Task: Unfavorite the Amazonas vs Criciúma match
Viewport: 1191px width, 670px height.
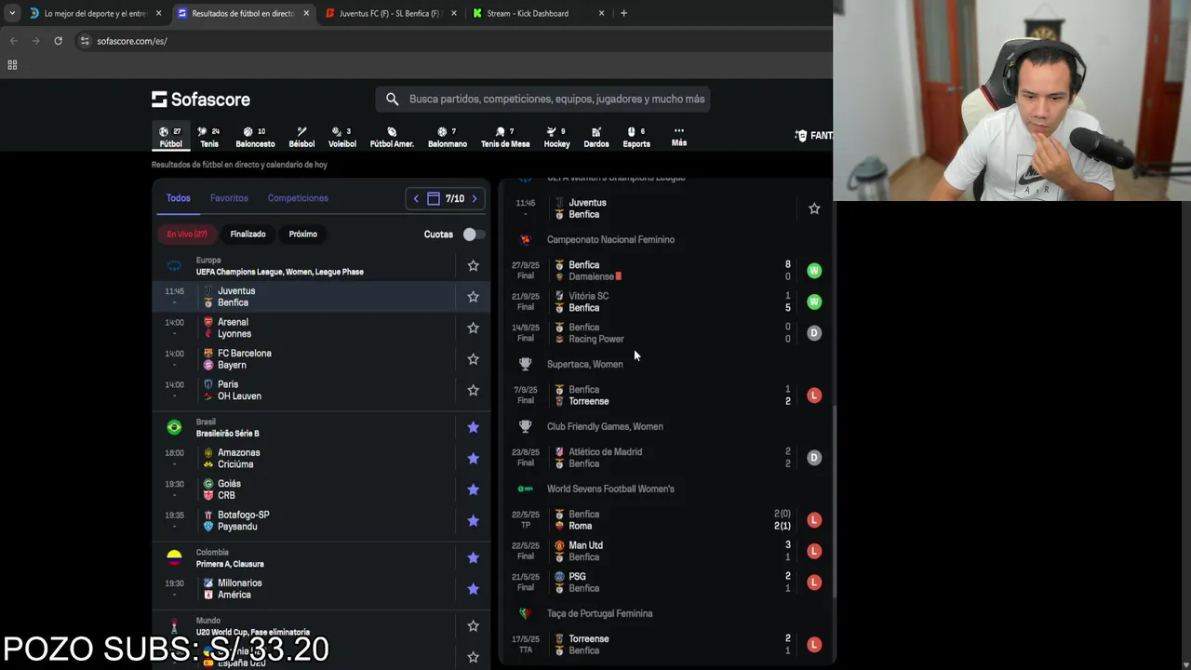Action: coord(473,459)
